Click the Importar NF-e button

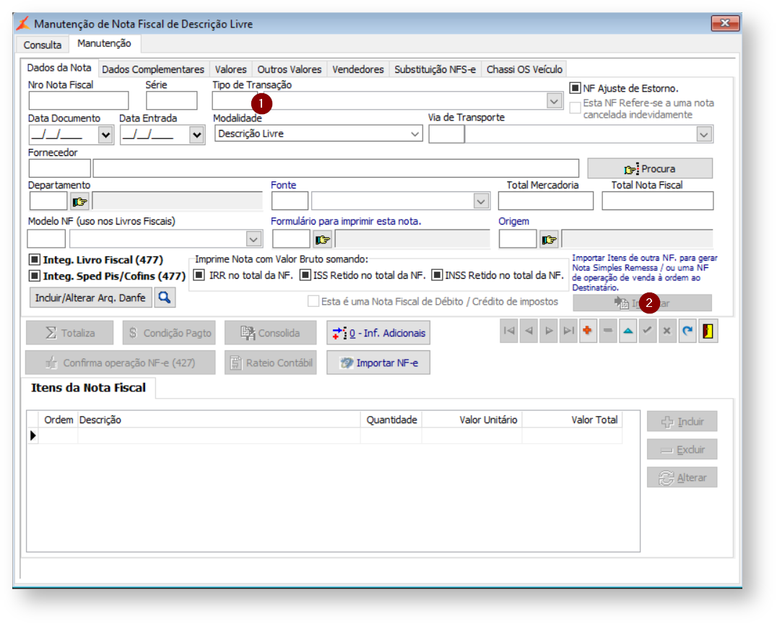378,363
